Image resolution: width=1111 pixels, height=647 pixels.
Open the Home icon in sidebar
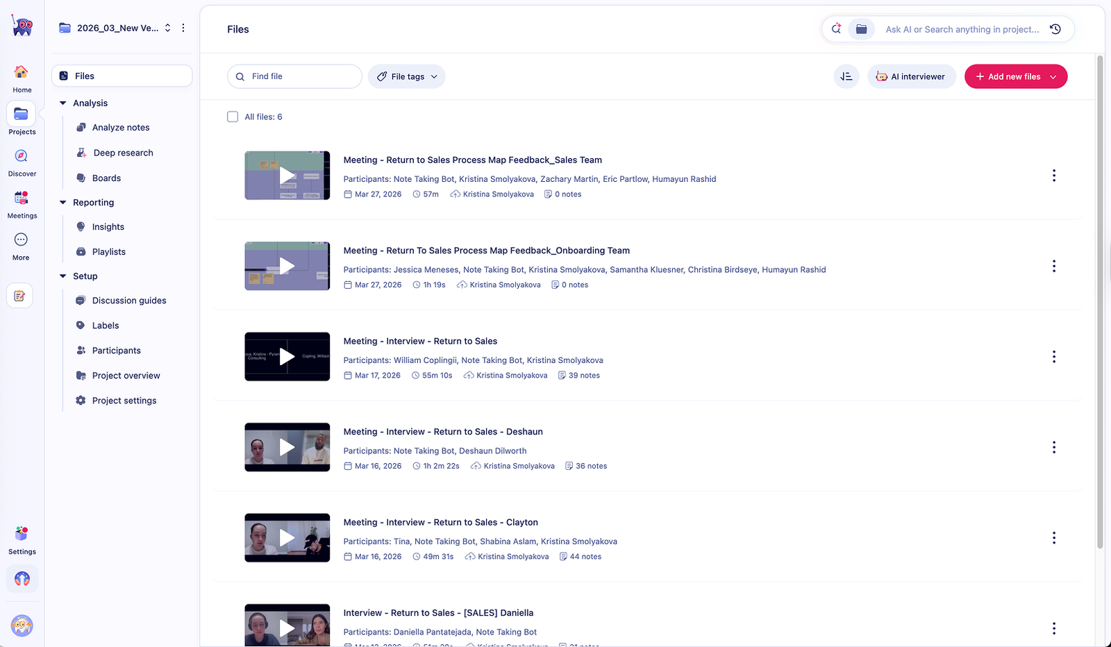[22, 72]
